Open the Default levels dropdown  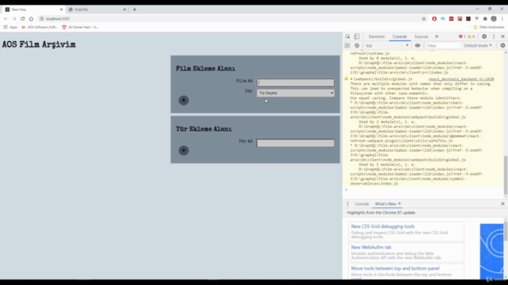[478, 46]
